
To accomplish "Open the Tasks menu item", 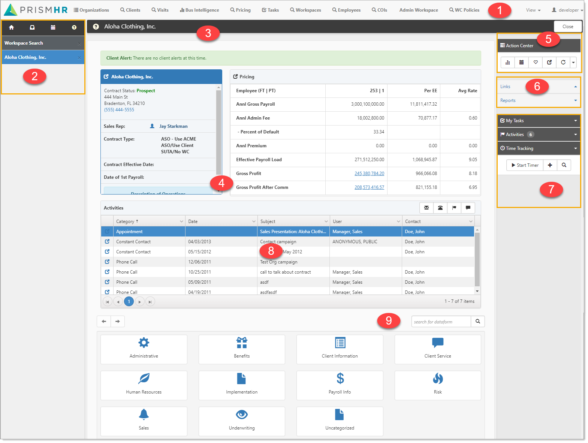I will [270, 10].
